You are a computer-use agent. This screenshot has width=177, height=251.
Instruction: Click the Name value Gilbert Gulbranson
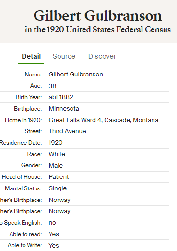pyautogui.click(x=76, y=75)
